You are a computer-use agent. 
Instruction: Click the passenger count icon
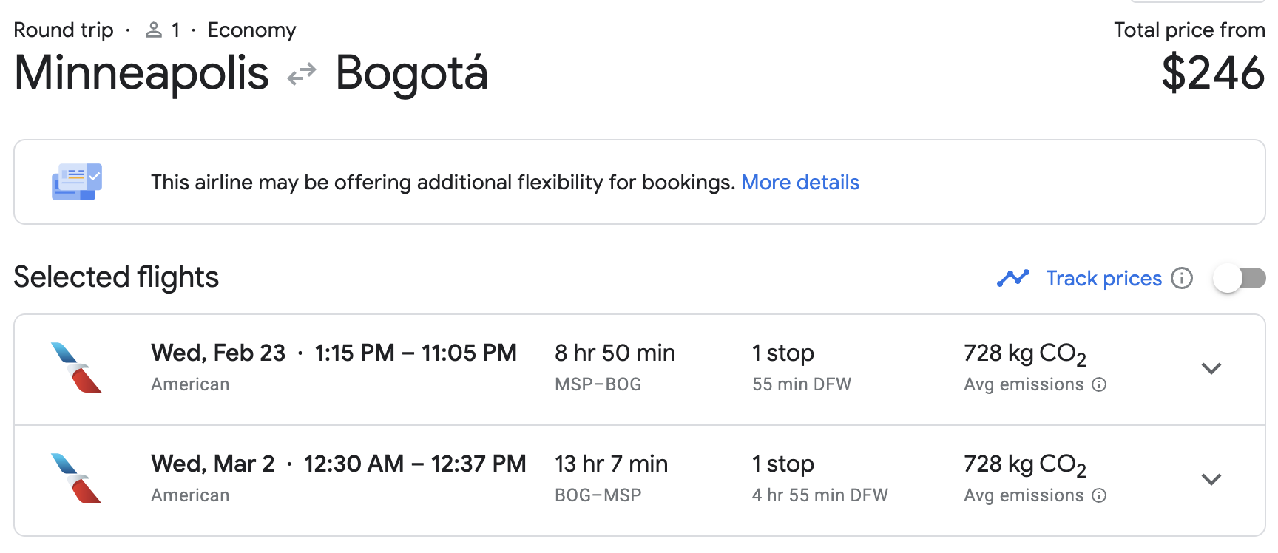[154, 30]
